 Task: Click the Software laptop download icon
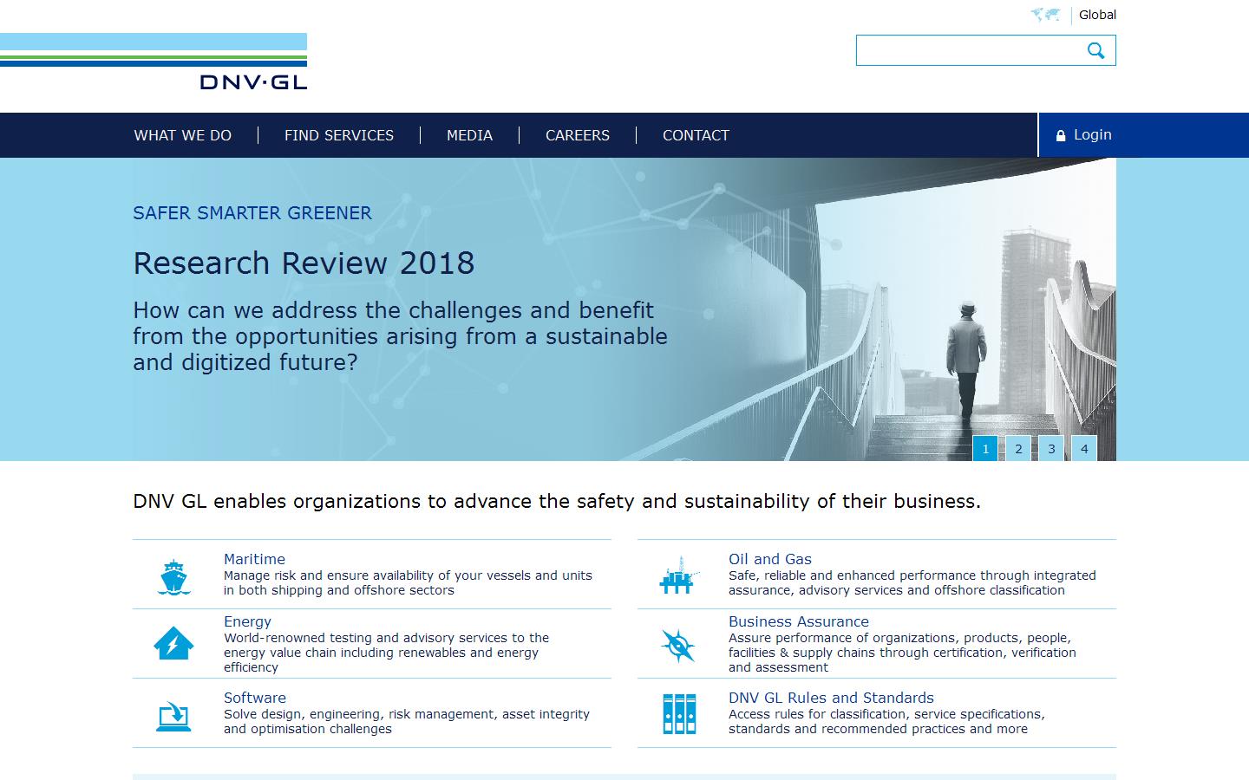coord(173,716)
